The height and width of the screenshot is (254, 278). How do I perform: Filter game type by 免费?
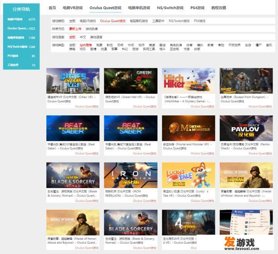click(x=99, y=45)
